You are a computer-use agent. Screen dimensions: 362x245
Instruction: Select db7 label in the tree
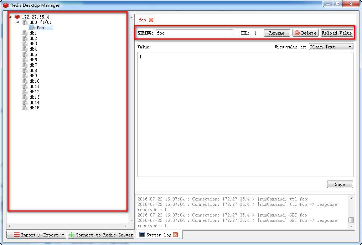(33, 65)
